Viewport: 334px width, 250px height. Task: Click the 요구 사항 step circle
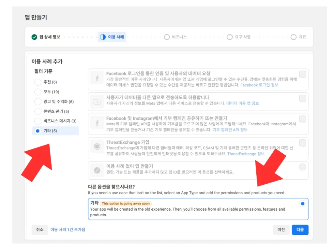point(230,37)
